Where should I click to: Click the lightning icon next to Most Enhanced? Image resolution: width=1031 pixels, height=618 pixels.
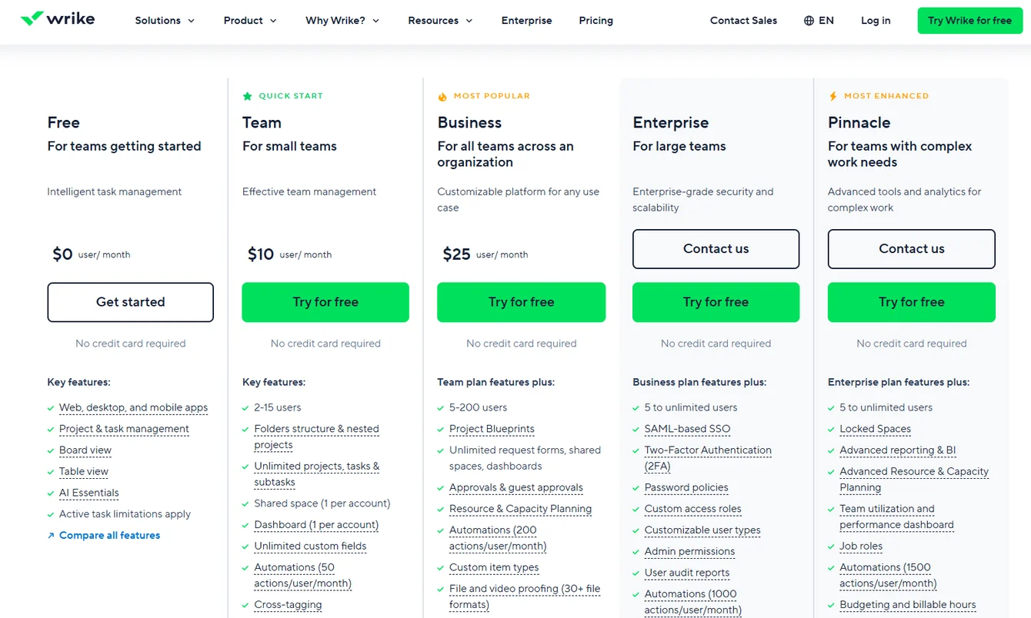pos(832,96)
